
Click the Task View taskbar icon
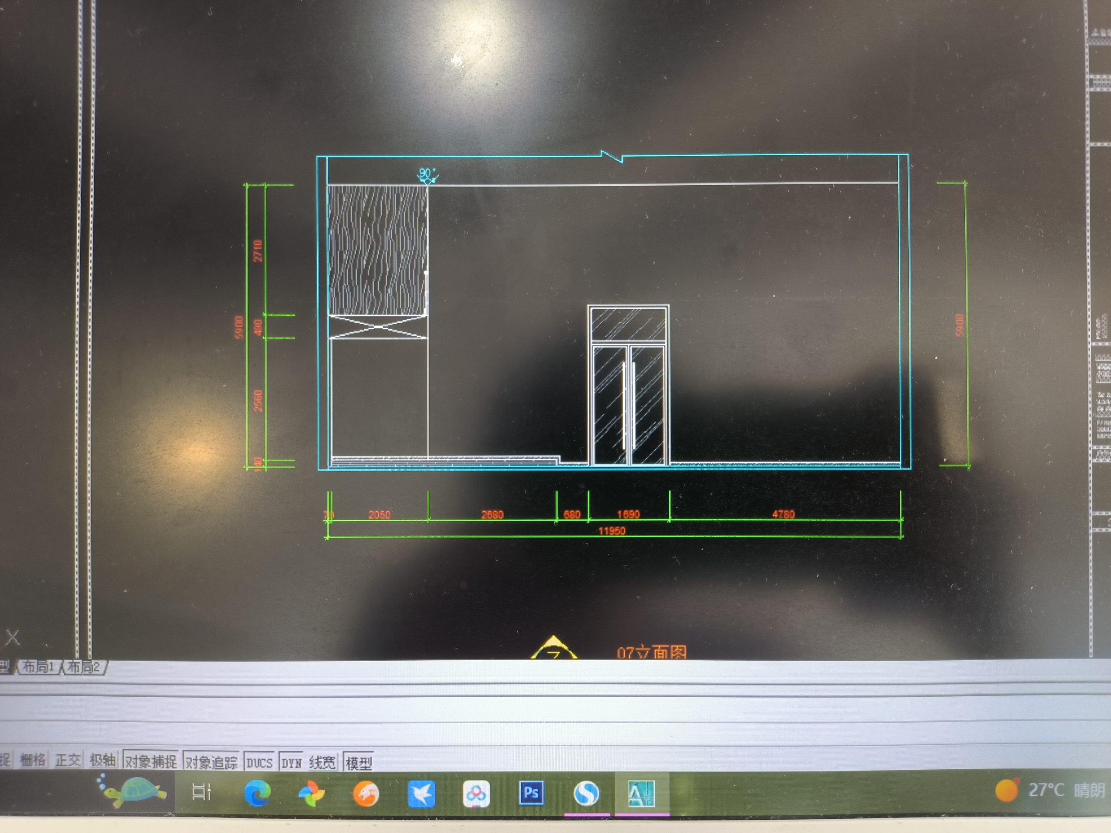point(202,792)
